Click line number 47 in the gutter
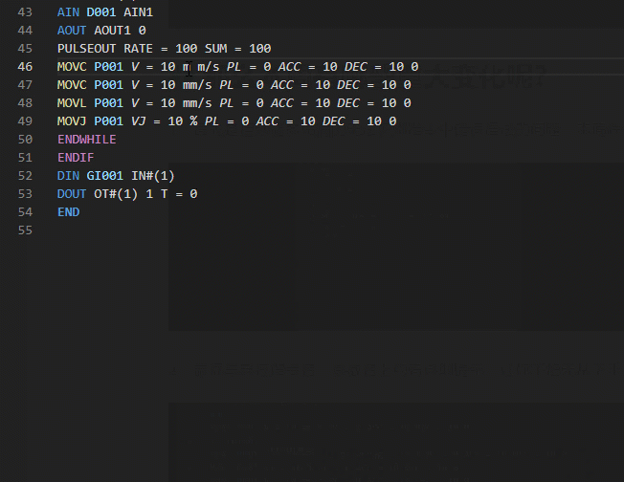Viewport: 624px width, 482px height. pos(25,85)
